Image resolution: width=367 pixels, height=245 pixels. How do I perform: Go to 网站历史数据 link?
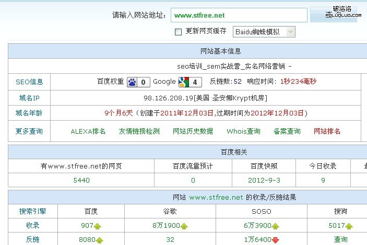click(193, 132)
